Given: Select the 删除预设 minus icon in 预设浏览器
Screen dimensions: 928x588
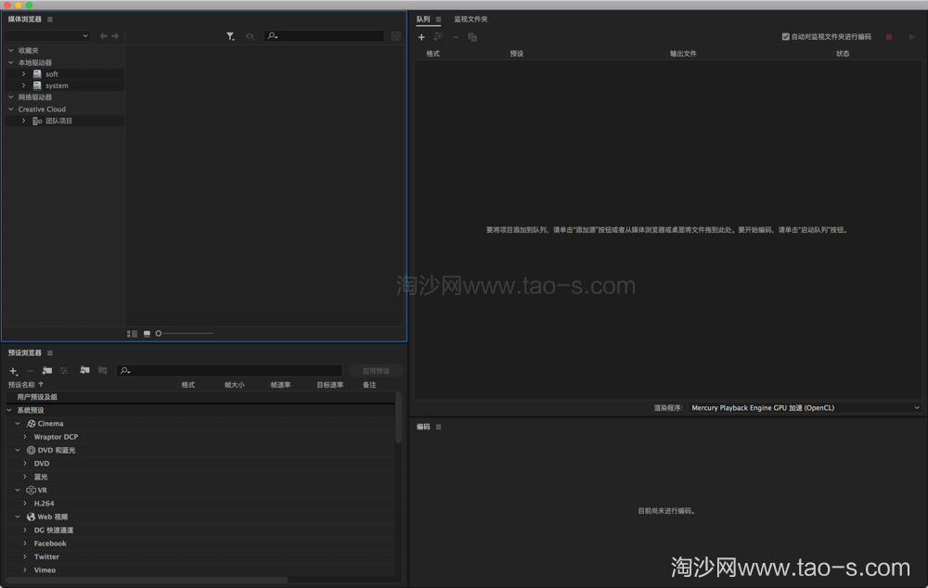Looking at the screenshot, I should [29, 370].
